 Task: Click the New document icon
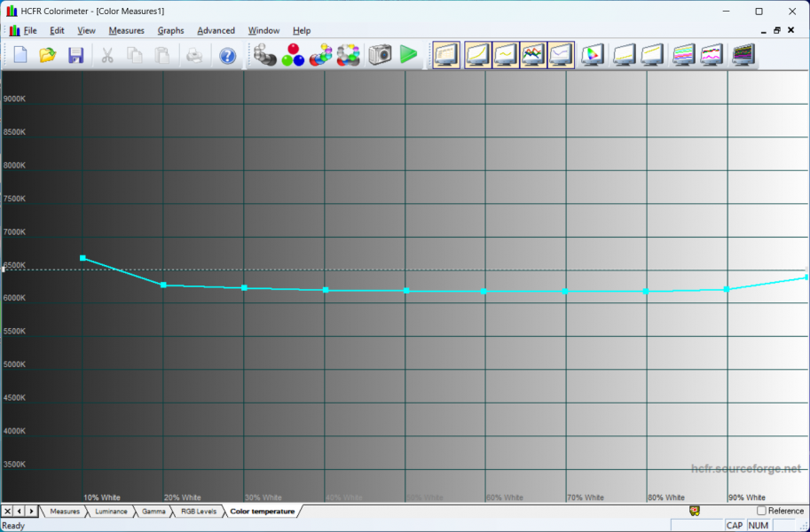tap(20, 55)
